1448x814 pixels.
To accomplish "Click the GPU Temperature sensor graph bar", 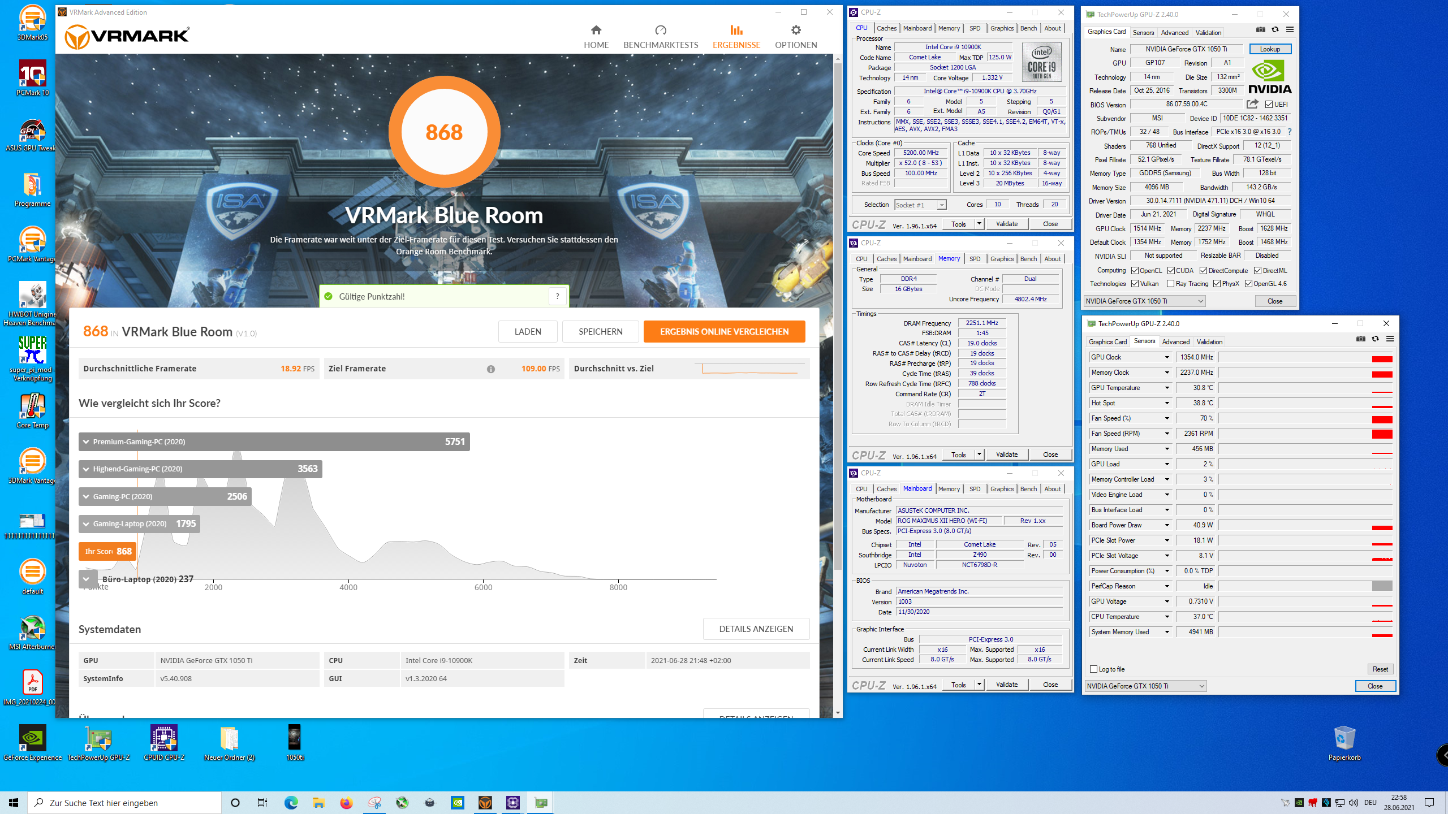I will [x=1305, y=388].
